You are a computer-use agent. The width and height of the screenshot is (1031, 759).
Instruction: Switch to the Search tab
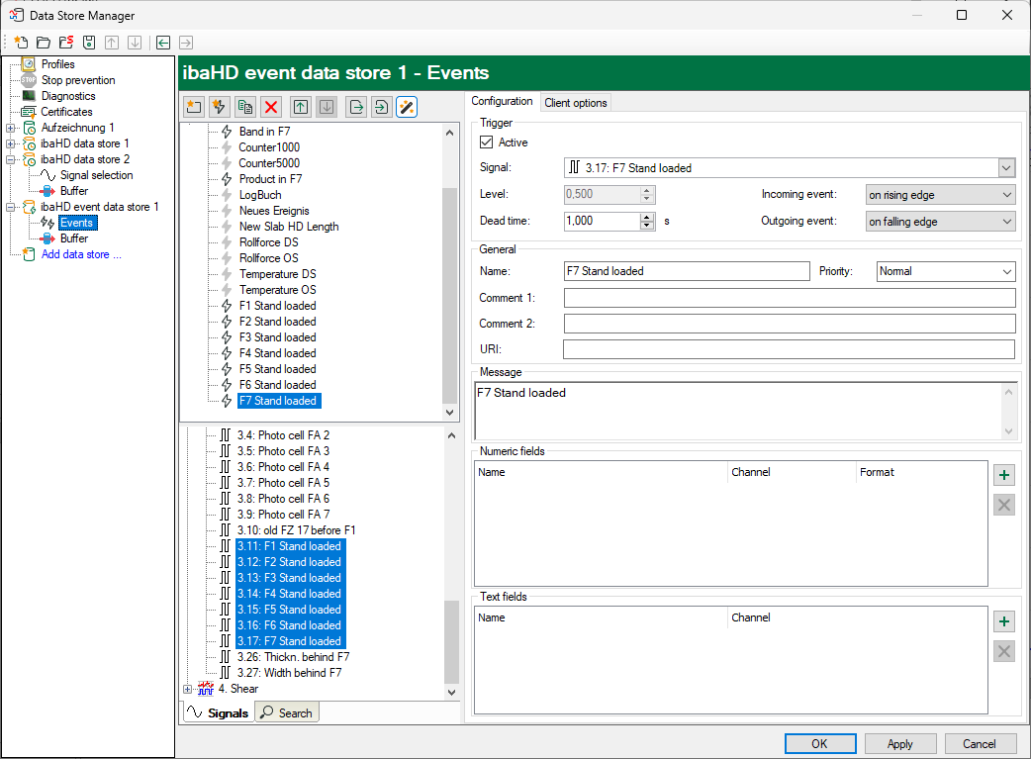click(287, 712)
